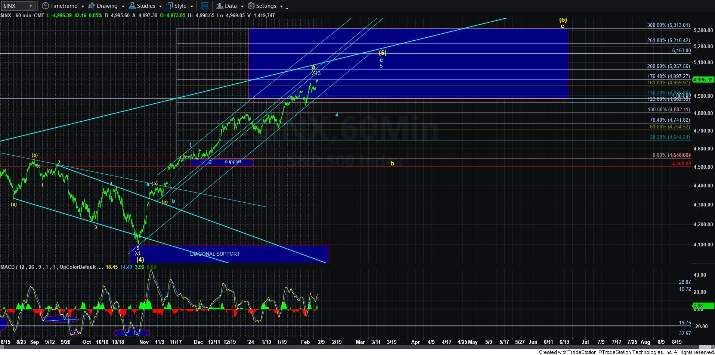Click the cyan '4' wave label
This screenshot has width=715, height=355.
tap(337, 115)
